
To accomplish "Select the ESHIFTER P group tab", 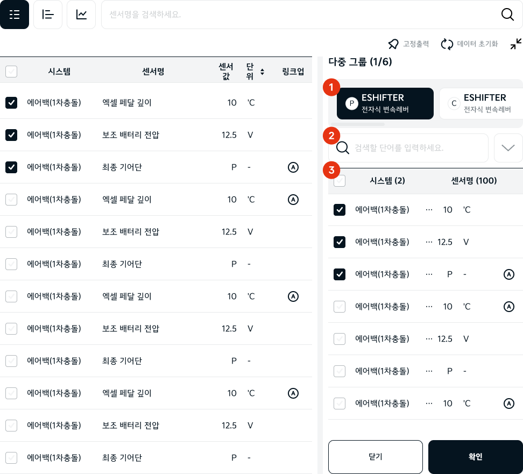I will [385, 103].
